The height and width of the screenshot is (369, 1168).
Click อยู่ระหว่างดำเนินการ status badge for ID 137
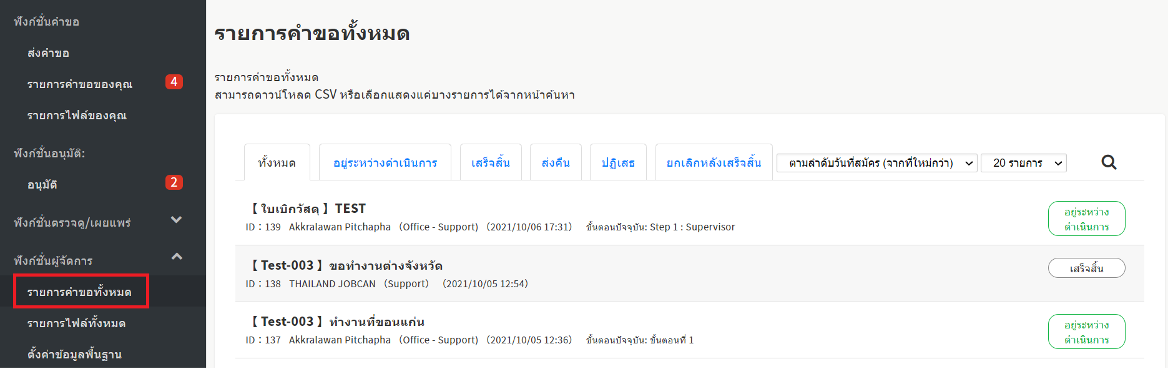point(1086,332)
